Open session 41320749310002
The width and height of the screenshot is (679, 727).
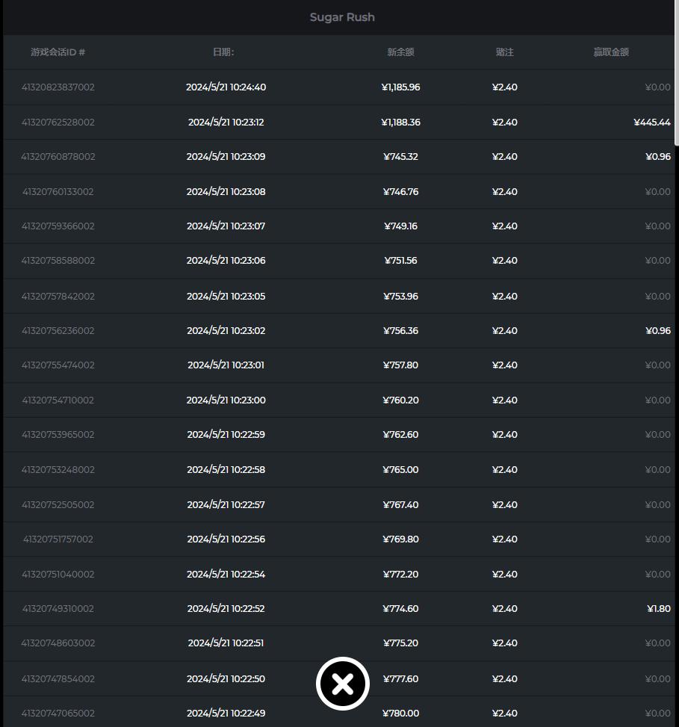[x=58, y=608]
